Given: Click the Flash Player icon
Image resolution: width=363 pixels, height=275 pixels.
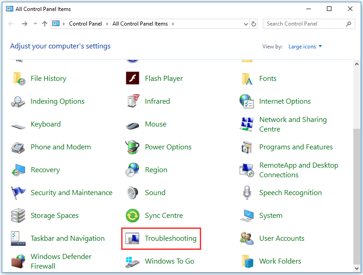Looking at the screenshot, I should coord(133,78).
